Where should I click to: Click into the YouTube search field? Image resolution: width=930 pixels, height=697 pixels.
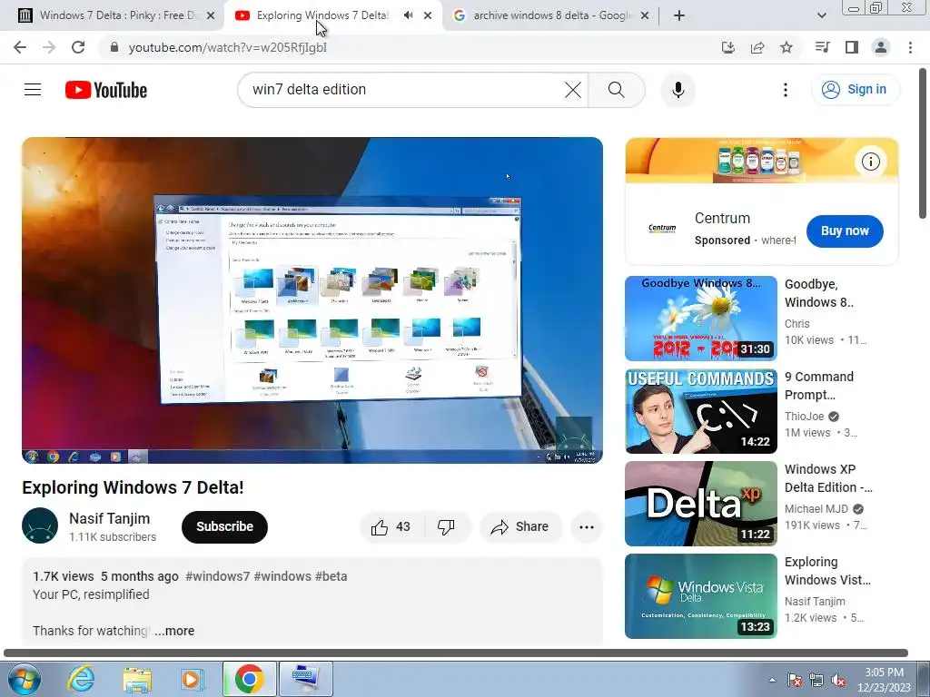pos(403,90)
